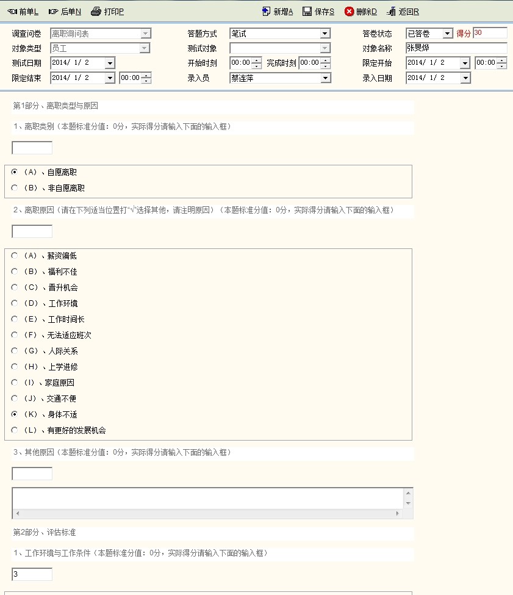
Task: Increase the 开始时刻 time spinner
Action: tap(257, 60)
